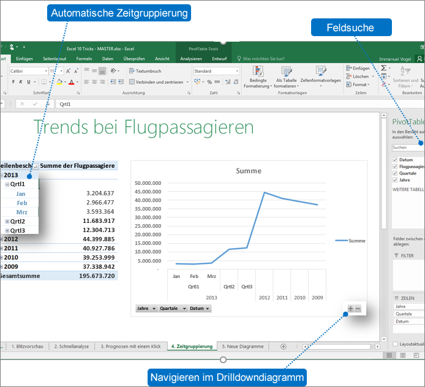425x387 pixels.
Task: Open the Format button in Zellen
Action: pyautogui.click(x=358, y=85)
